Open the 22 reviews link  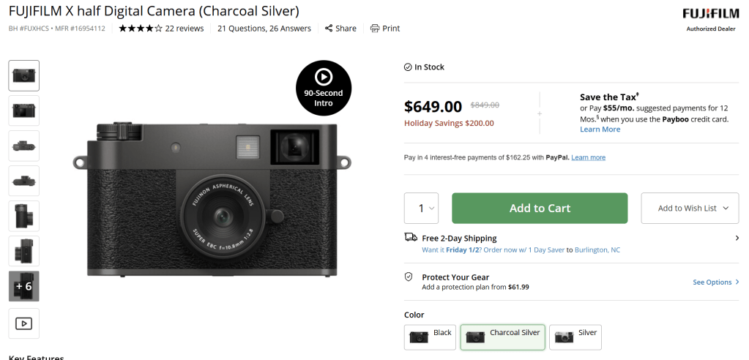click(x=185, y=29)
